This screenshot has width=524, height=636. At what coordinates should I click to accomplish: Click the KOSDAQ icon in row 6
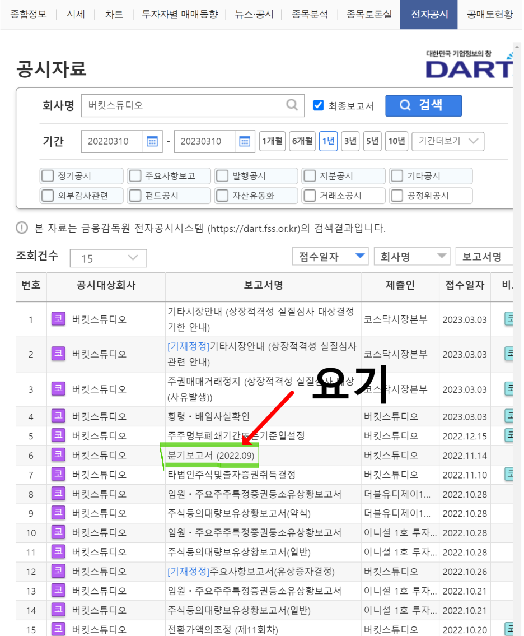[x=58, y=455]
